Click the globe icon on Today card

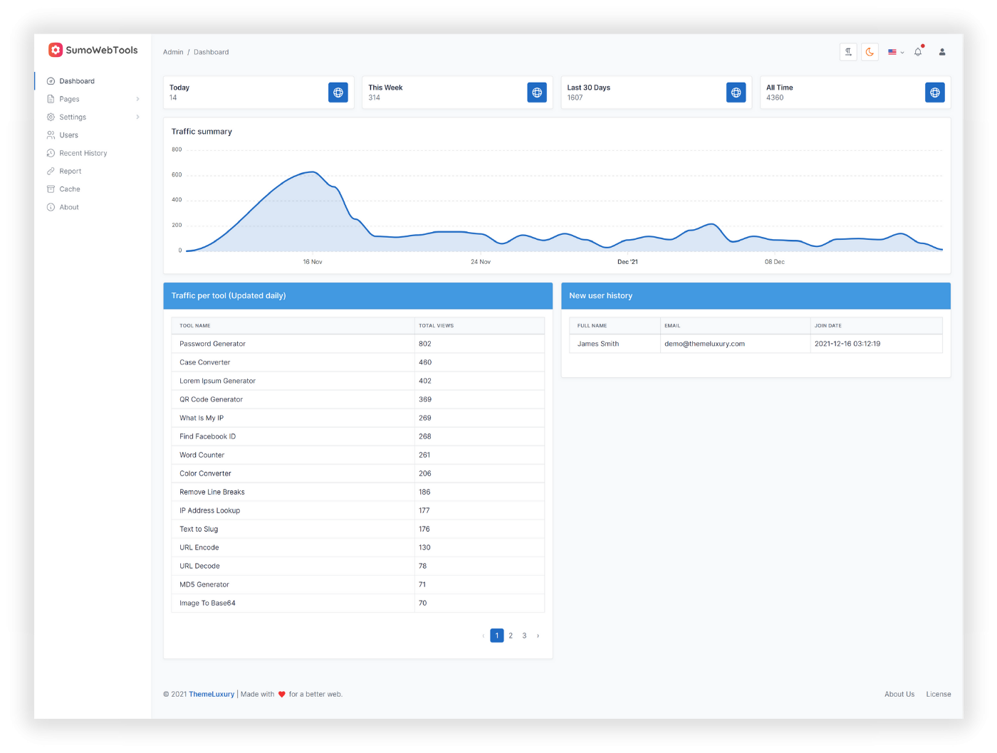338,93
